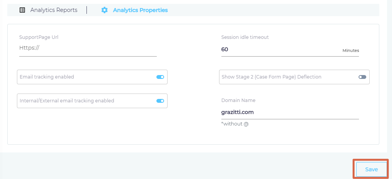Click the Email tracking enabled label
This screenshot has height=179, width=392.
pyautogui.click(x=47, y=77)
